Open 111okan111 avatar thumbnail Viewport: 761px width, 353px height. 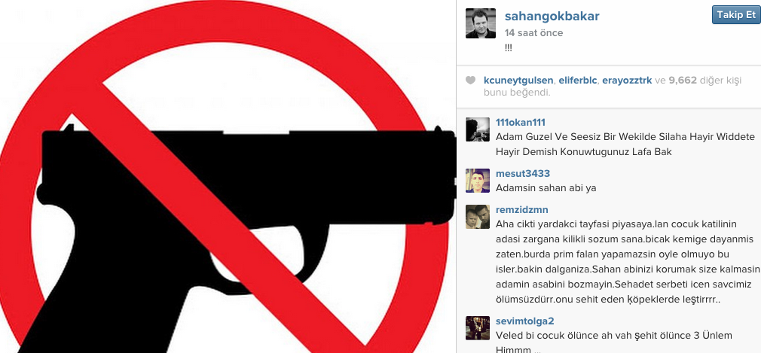click(x=478, y=129)
